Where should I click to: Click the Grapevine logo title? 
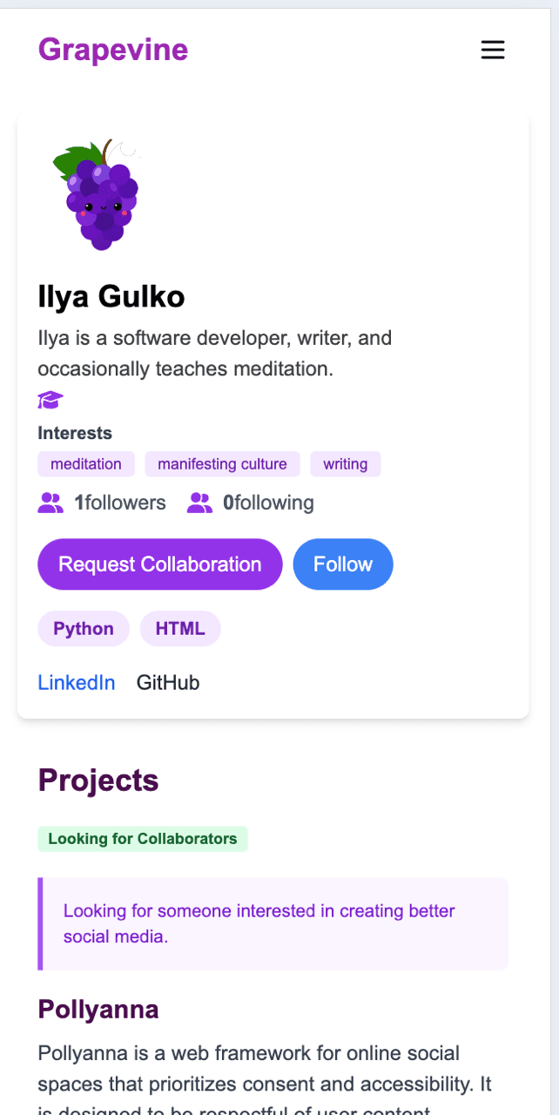[x=113, y=50]
